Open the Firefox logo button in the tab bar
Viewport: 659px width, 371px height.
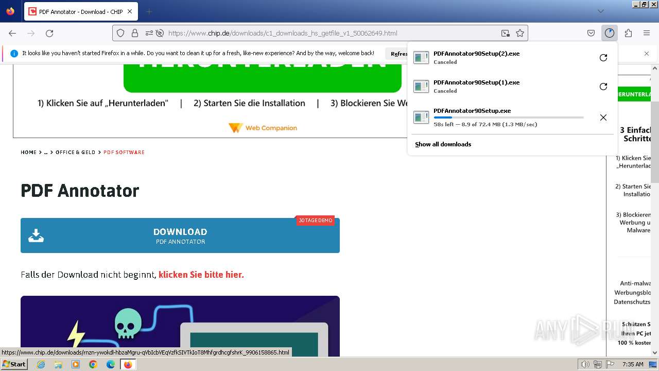(10, 11)
